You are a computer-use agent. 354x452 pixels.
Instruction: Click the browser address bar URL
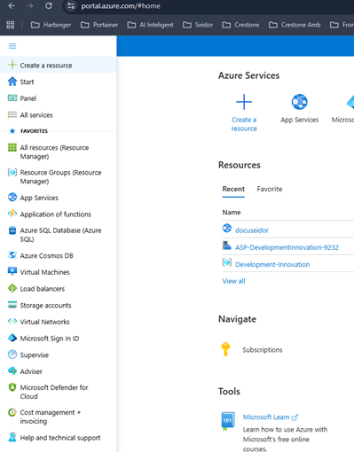click(121, 6)
